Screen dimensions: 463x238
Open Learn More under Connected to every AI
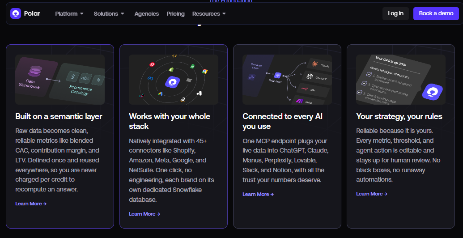pos(259,194)
